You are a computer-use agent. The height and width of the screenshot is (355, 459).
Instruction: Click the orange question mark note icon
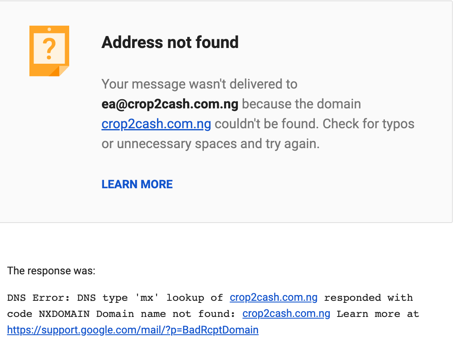[49, 50]
